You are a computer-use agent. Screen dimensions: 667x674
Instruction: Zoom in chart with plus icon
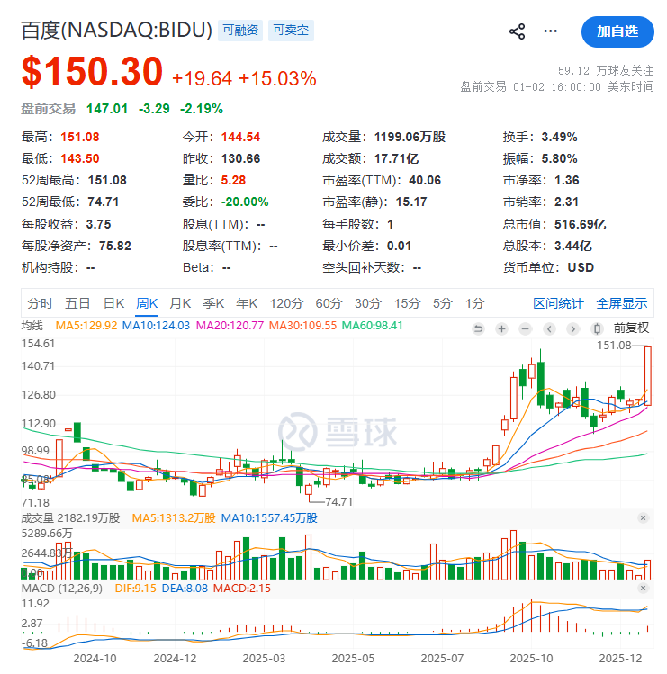tap(501, 328)
